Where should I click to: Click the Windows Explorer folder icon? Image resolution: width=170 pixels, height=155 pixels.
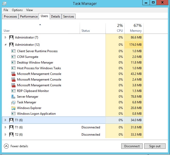click(13, 108)
